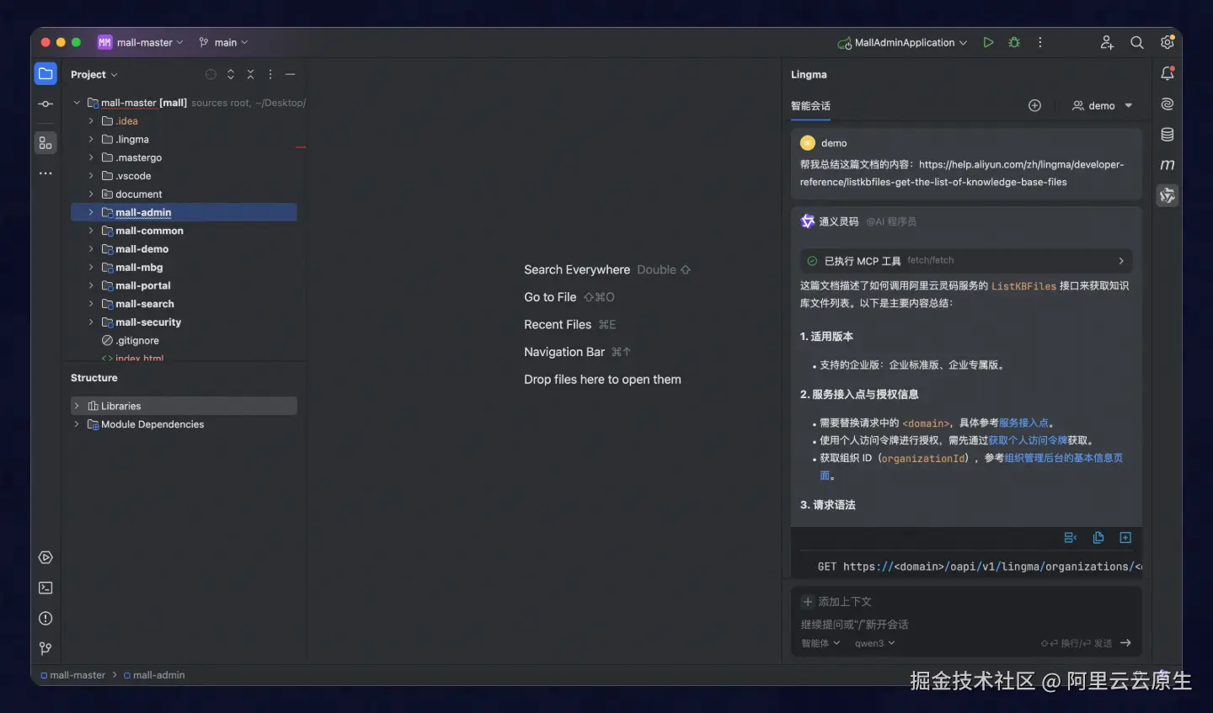Open the 服务接入点 link
This screenshot has height=713, width=1213.
pyautogui.click(x=1023, y=423)
